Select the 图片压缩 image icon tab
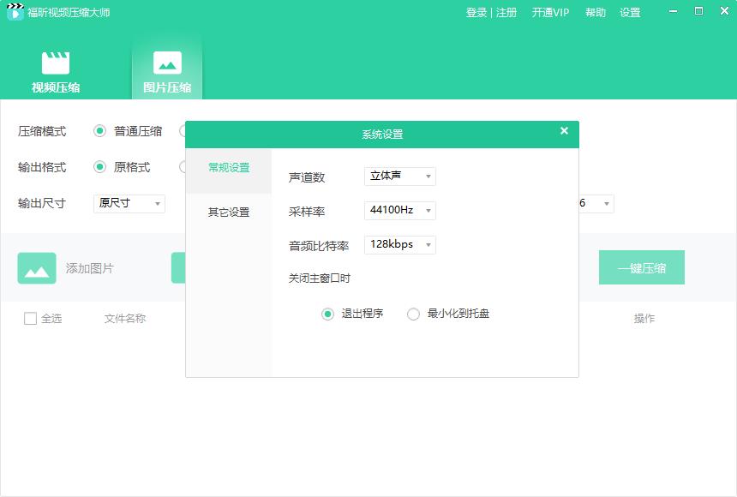The image size is (737, 497). click(166, 69)
